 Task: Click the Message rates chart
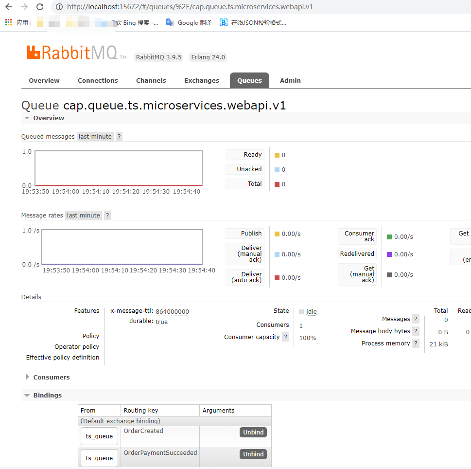(122, 247)
